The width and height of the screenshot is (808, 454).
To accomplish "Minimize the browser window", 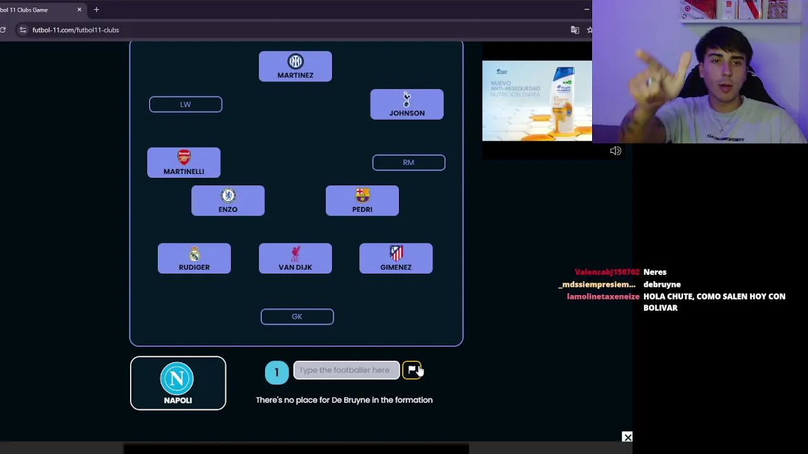I will pyautogui.click(x=587, y=9).
